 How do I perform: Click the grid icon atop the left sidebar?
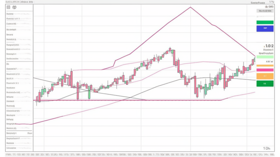[9, 7]
